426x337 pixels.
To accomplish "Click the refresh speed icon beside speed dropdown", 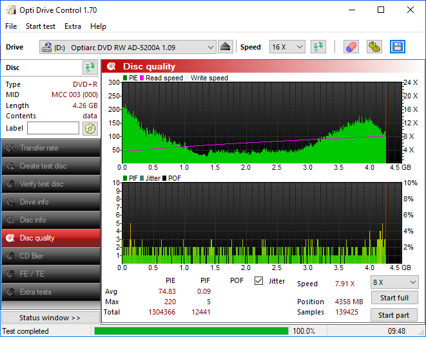I will (318, 47).
